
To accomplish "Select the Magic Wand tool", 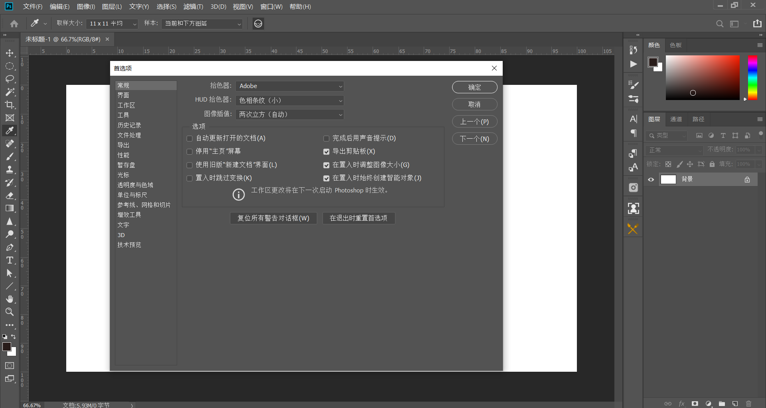I will (x=10, y=92).
